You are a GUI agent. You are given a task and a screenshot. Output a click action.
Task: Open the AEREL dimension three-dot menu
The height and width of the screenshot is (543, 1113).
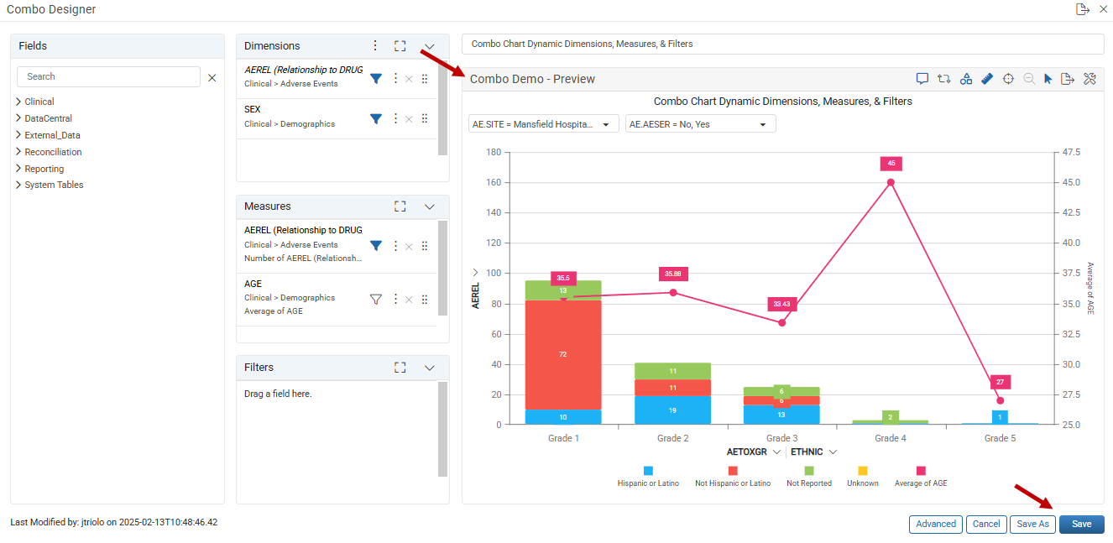[x=396, y=78]
